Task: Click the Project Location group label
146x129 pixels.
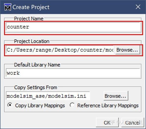Action: (32, 41)
